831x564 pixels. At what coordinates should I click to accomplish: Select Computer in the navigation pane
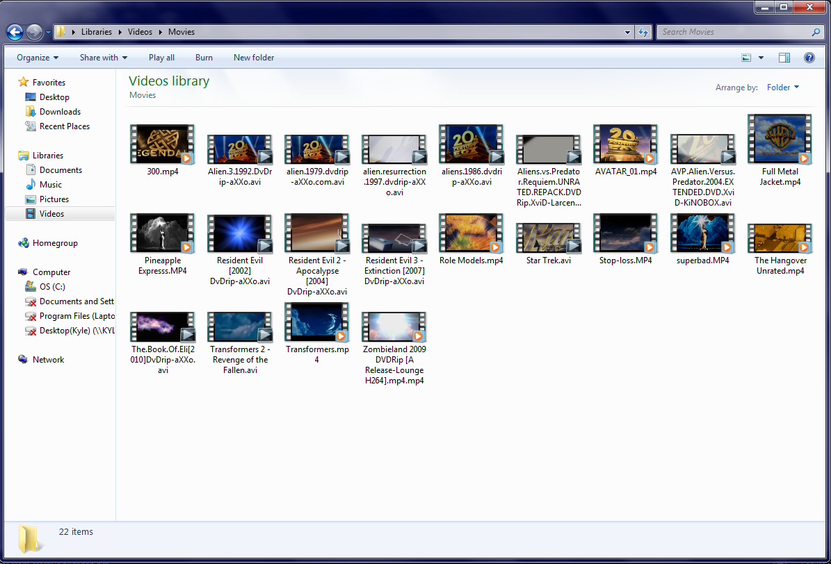point(44,272)
